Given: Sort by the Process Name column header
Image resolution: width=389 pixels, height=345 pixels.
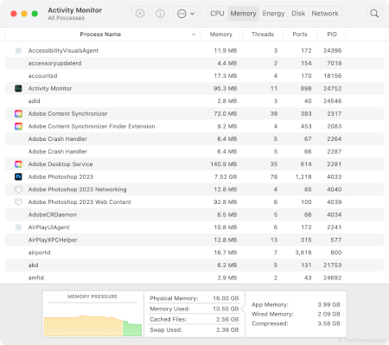Looking at the screenshot, I should (100, 35).
